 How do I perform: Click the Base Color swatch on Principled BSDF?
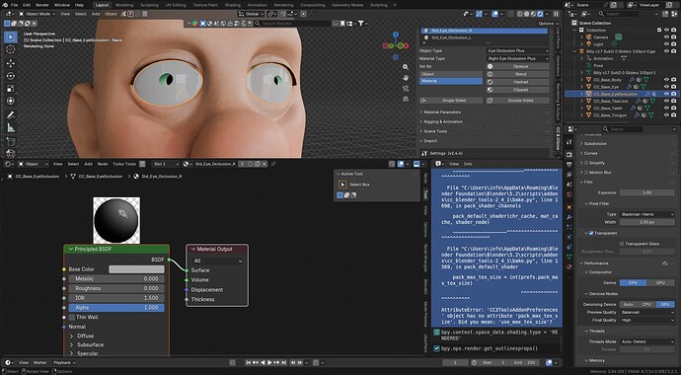click(x=136, y=269)
